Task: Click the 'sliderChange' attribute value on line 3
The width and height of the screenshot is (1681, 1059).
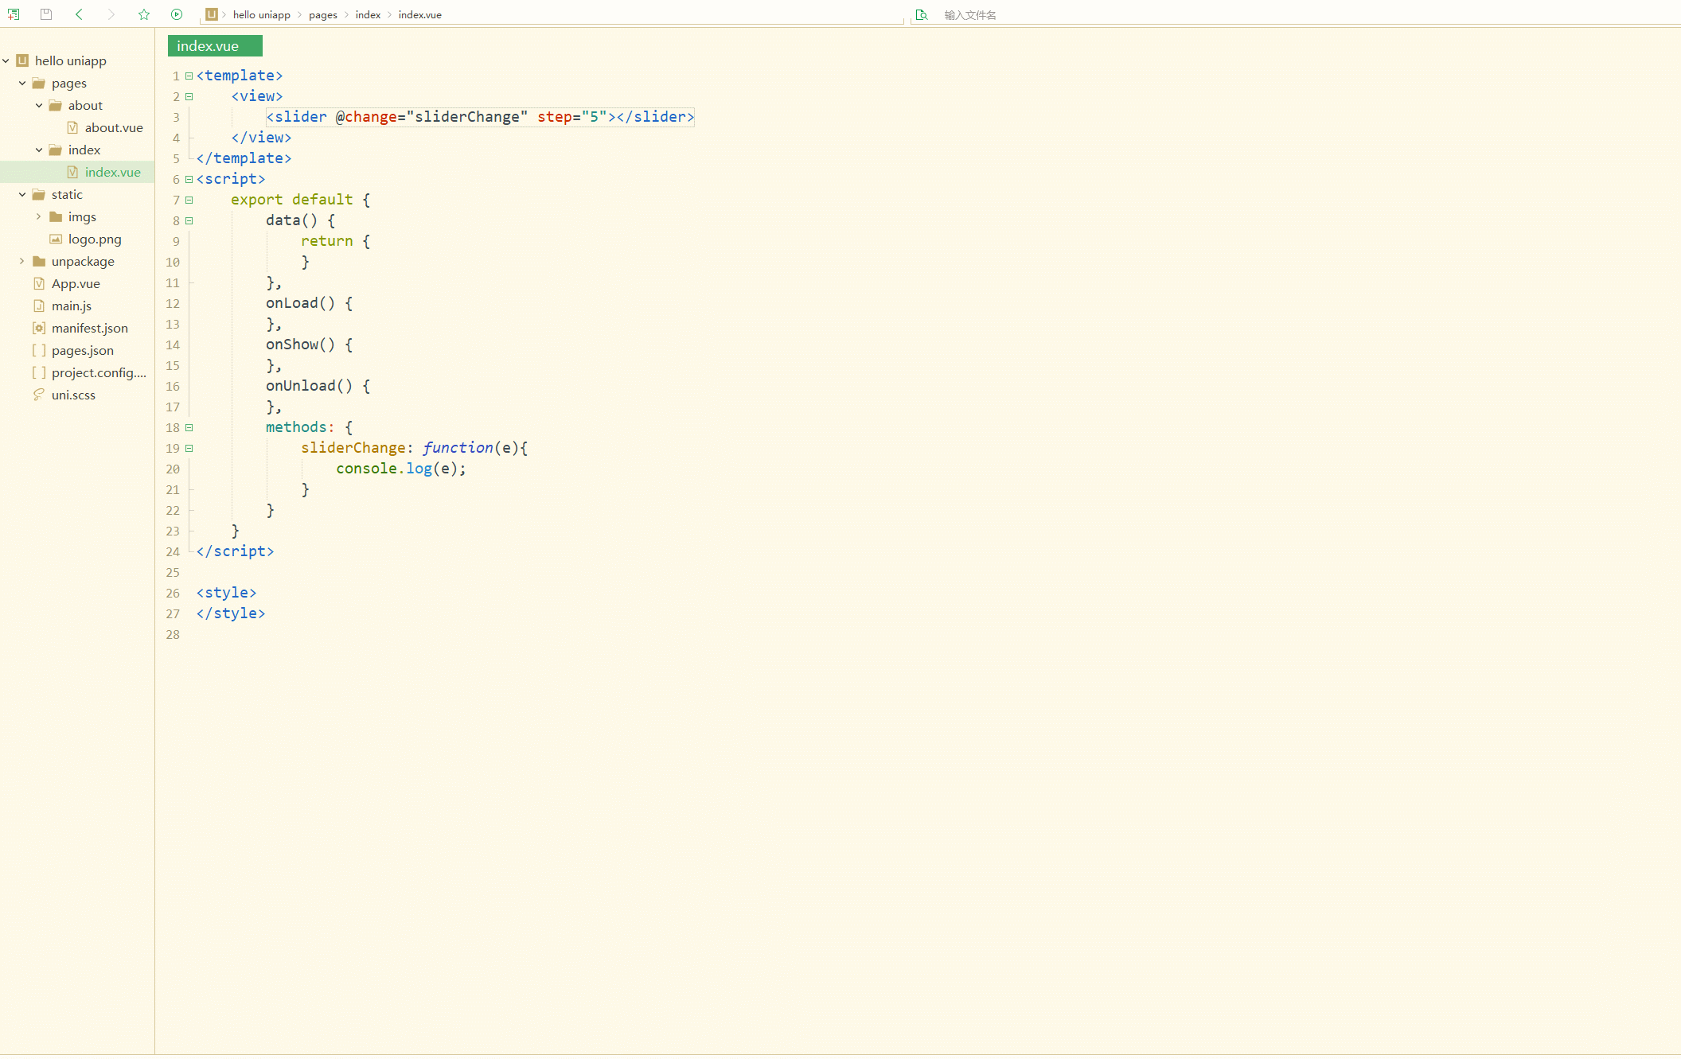Action: pyautogui.click(x=467, y=117)
